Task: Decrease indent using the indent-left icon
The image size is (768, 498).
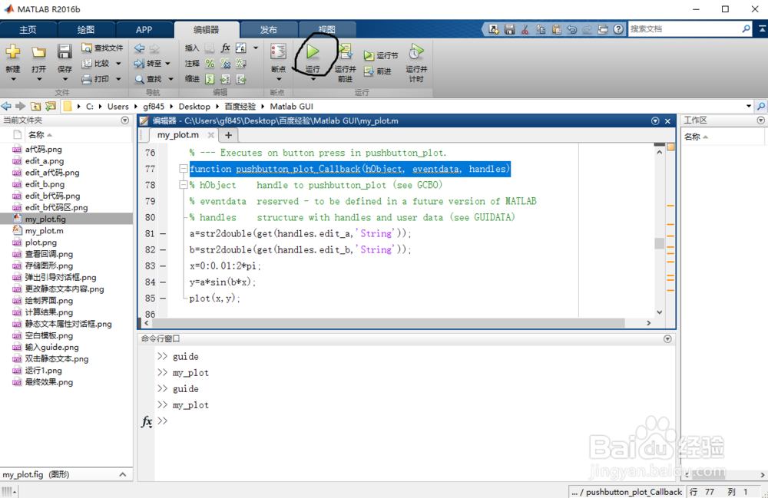Action: (241, 79)
